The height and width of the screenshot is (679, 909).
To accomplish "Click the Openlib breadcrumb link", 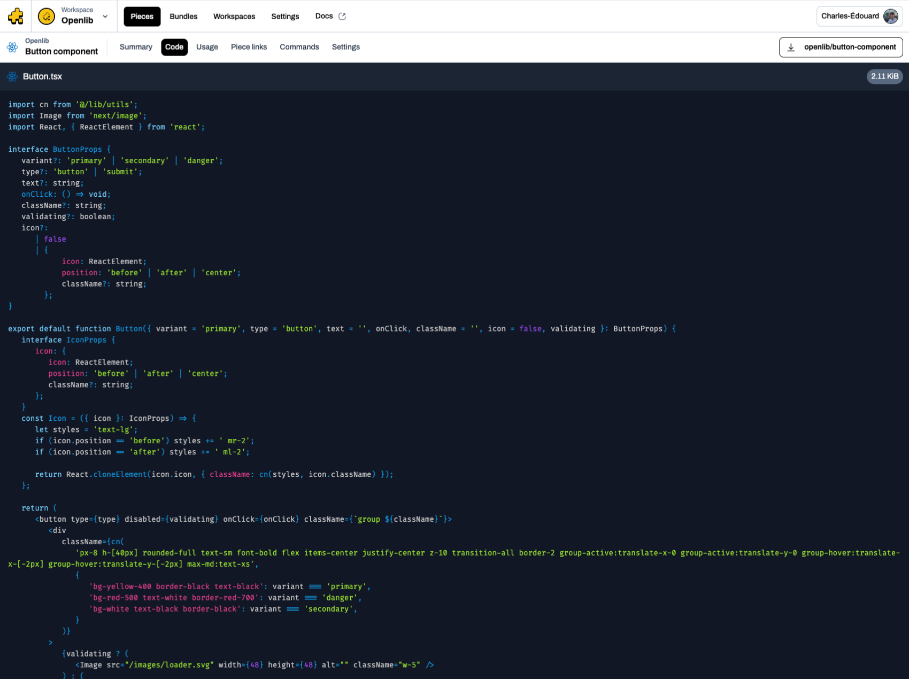I will click(37, 41).
